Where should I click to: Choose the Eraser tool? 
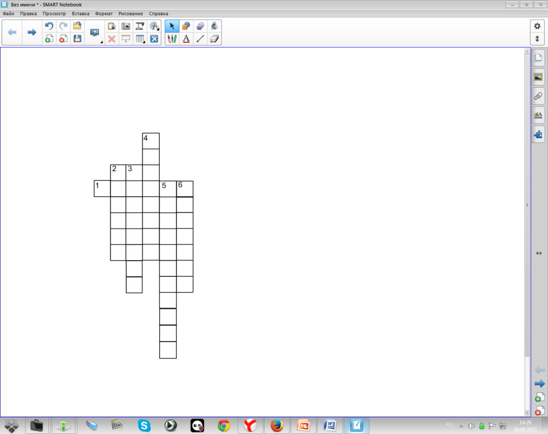[214, 38]
